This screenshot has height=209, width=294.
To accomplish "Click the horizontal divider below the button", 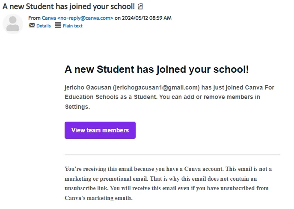I will [x=172, y=155].
